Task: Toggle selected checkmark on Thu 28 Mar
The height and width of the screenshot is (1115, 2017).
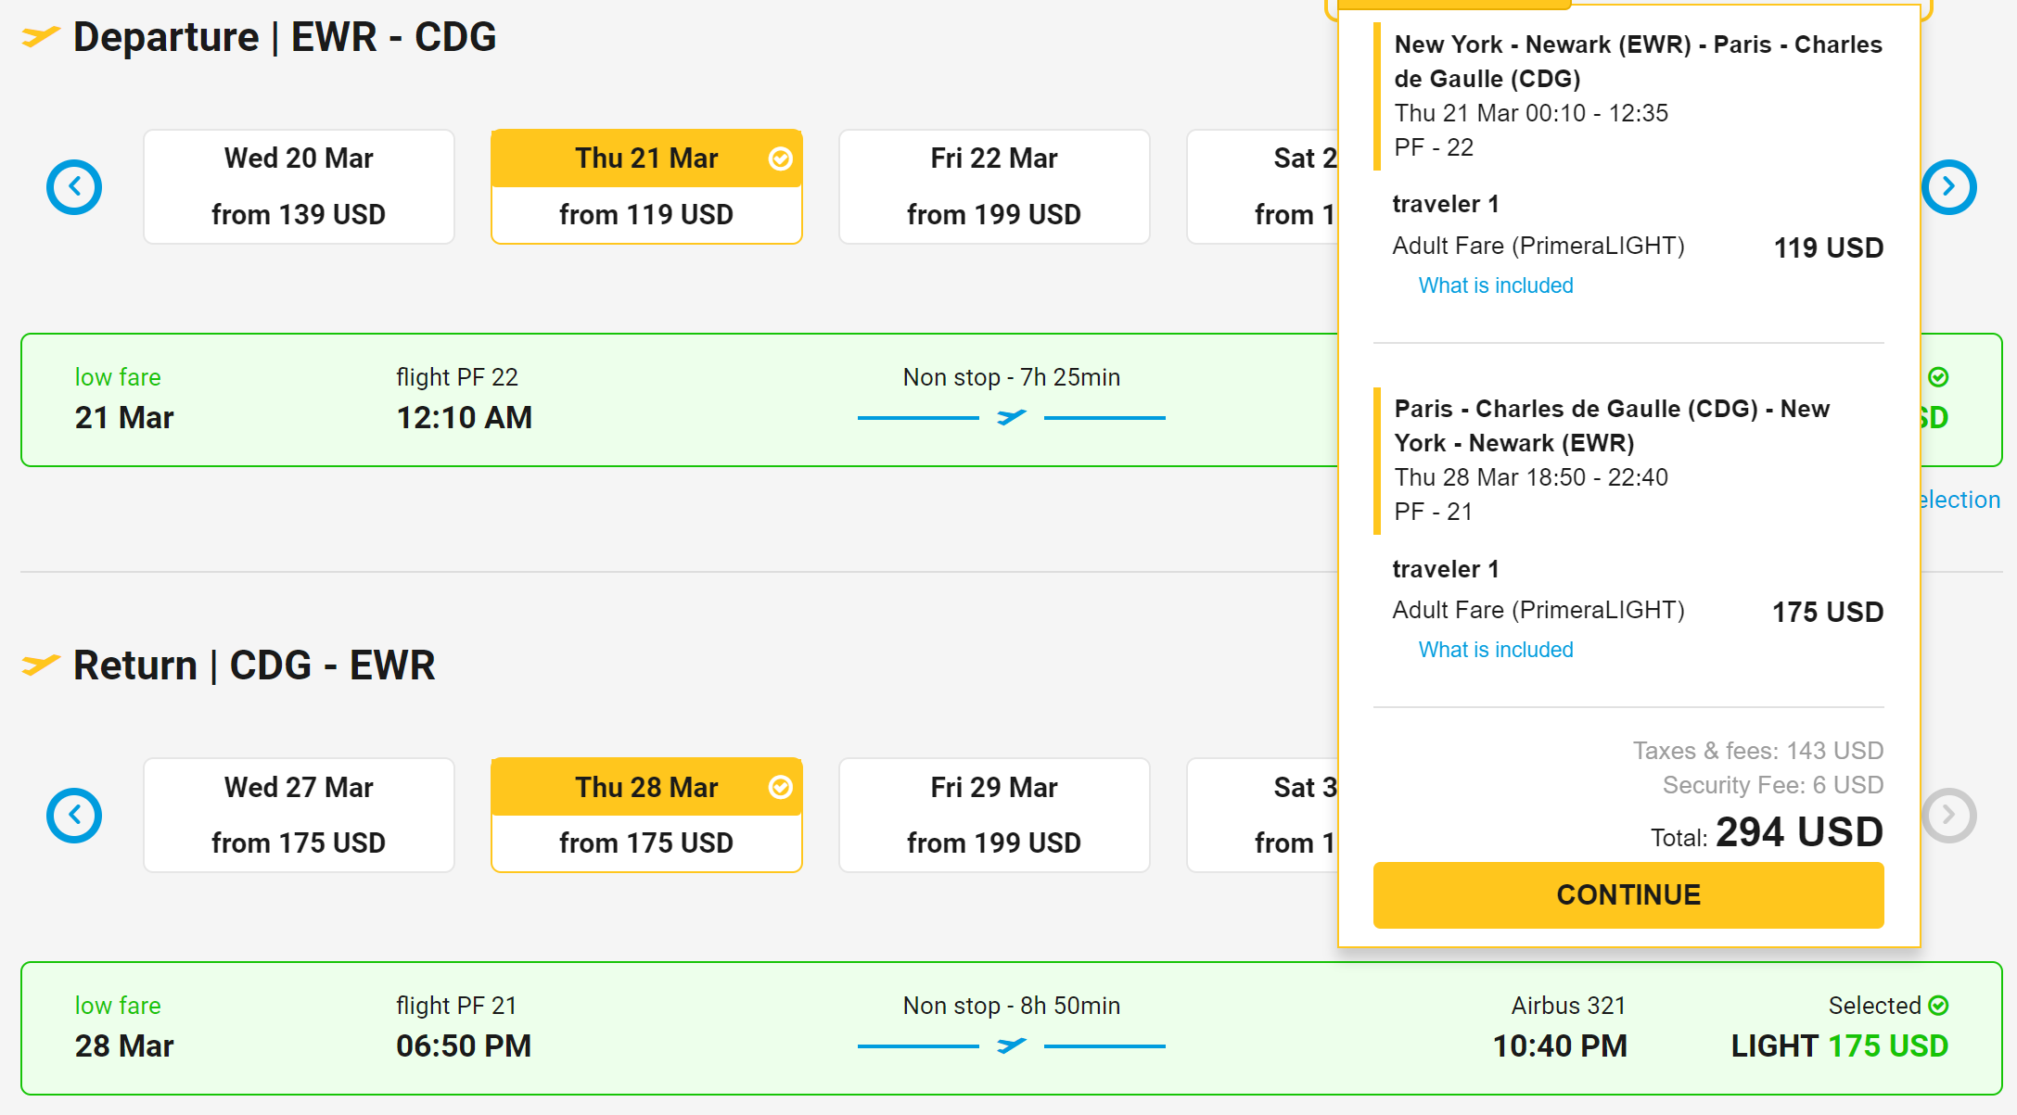Action: tap(781, 788)
